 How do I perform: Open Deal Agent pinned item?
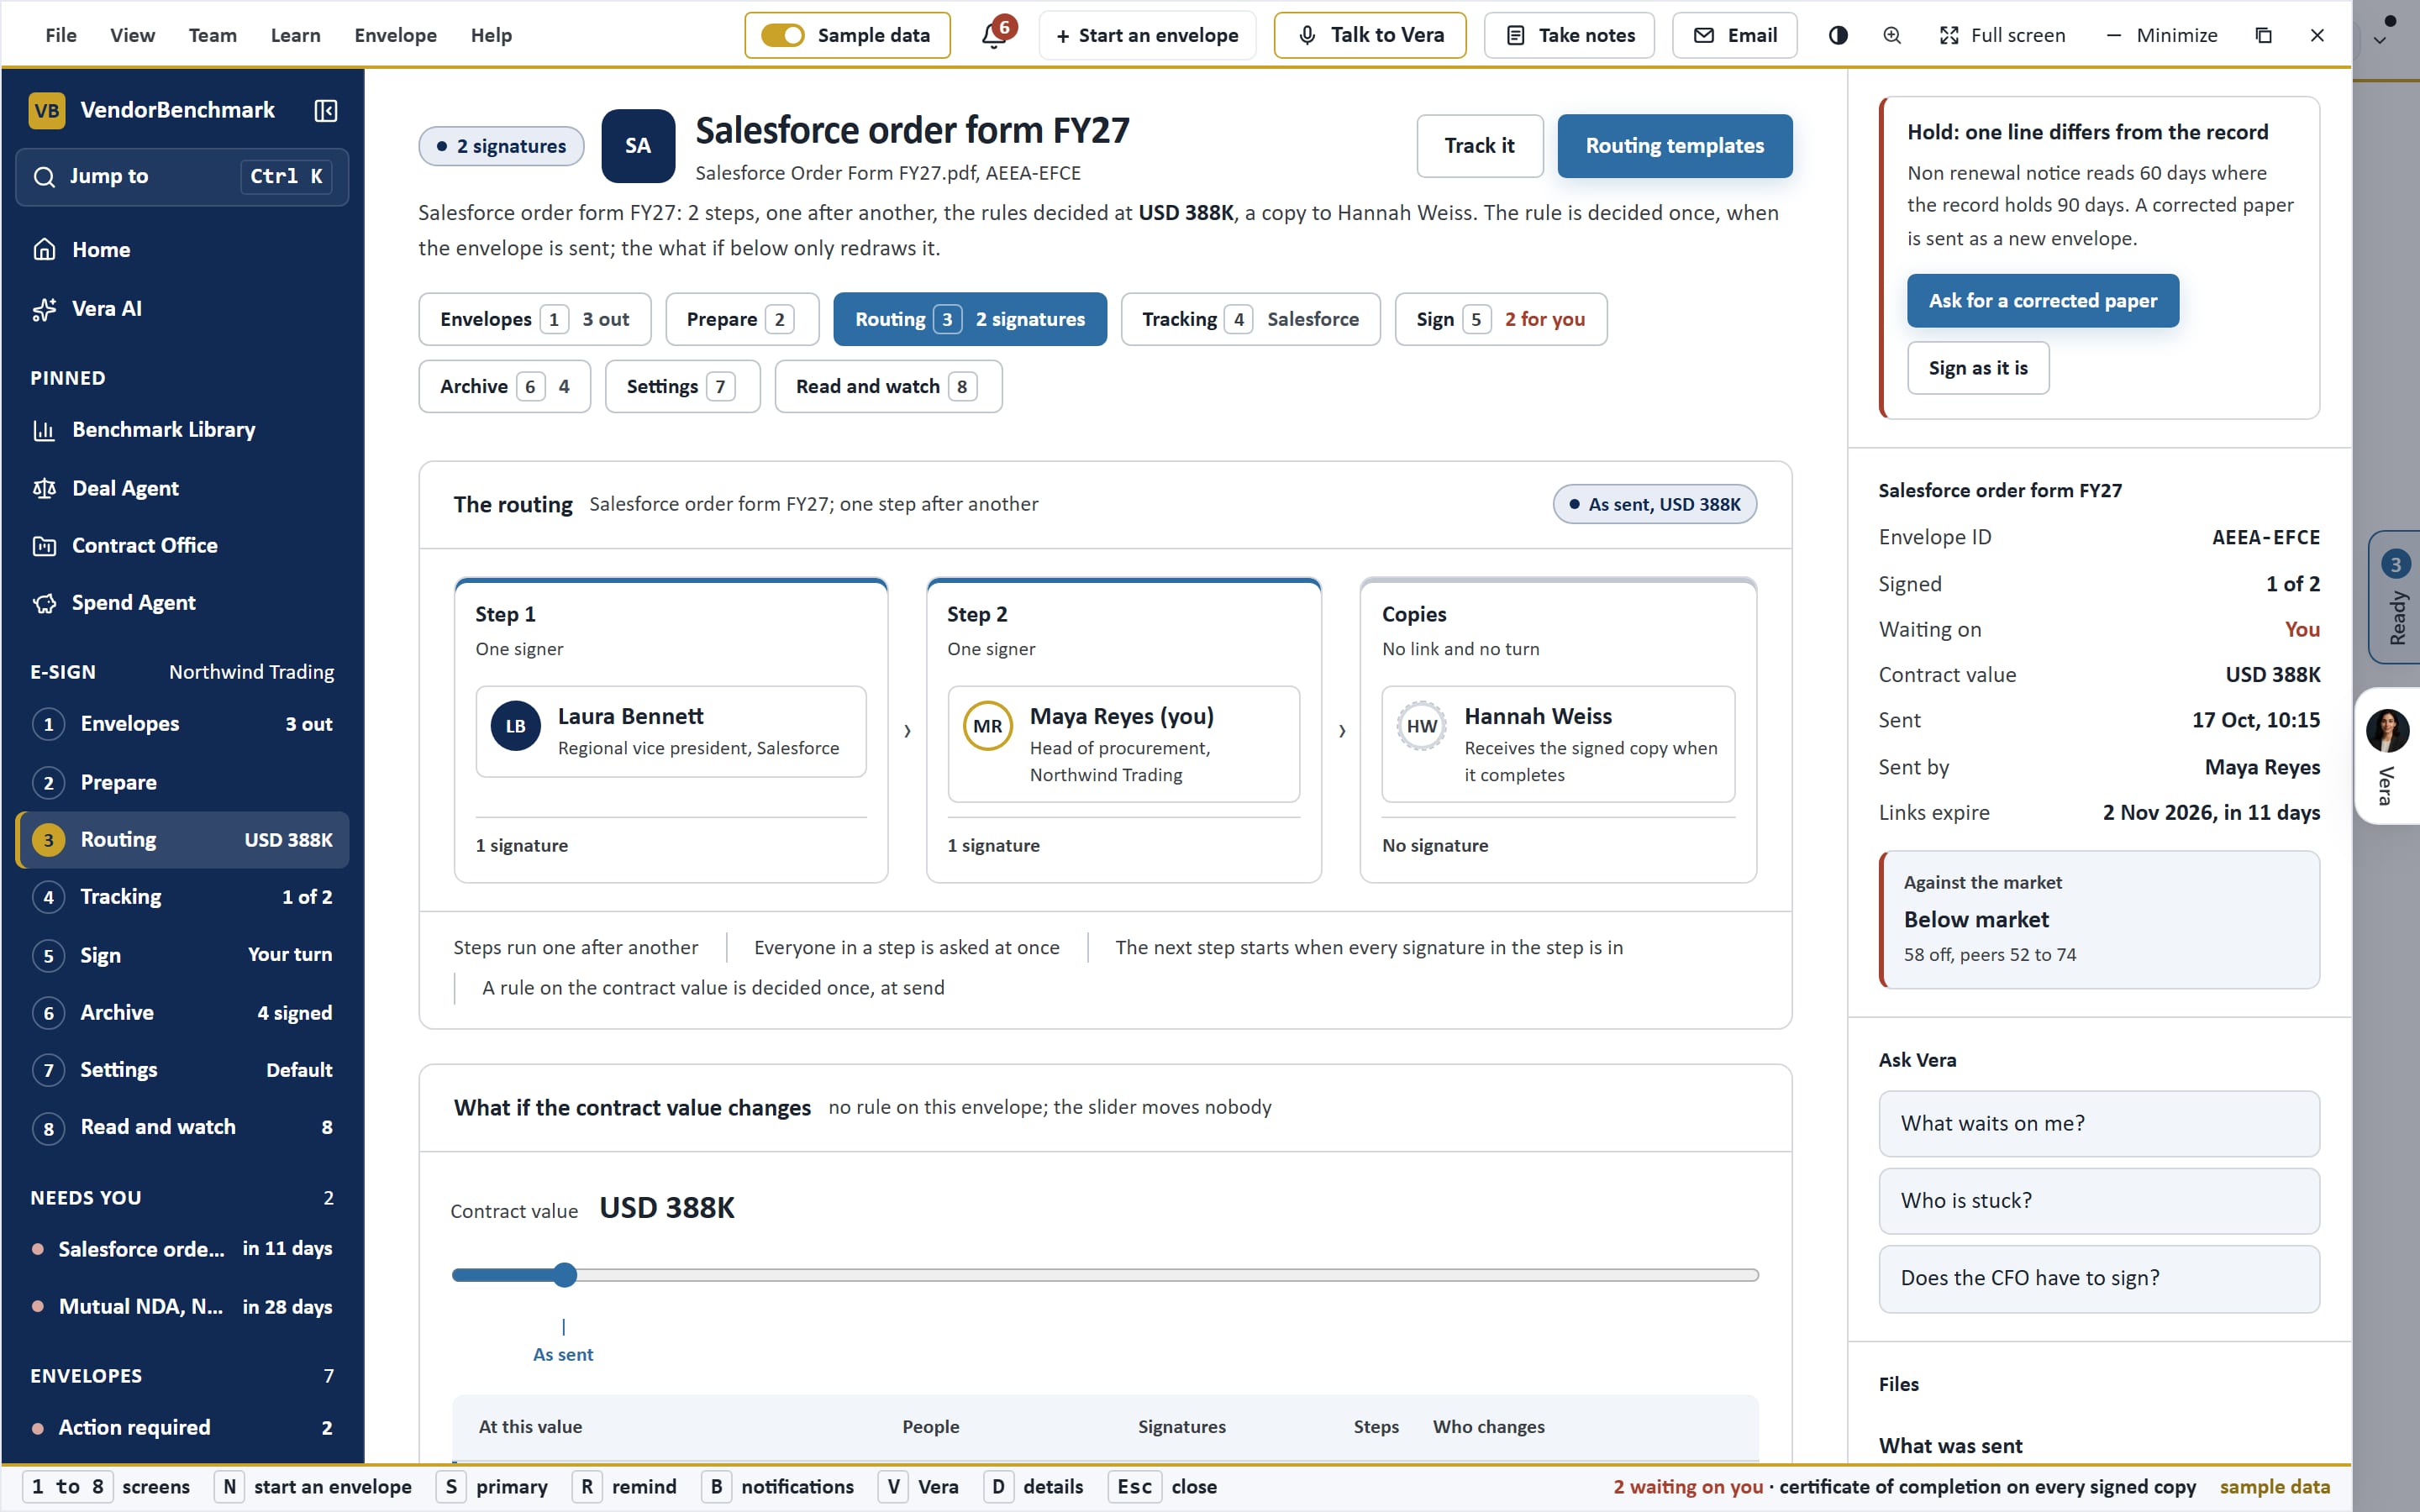coord(182,488)
